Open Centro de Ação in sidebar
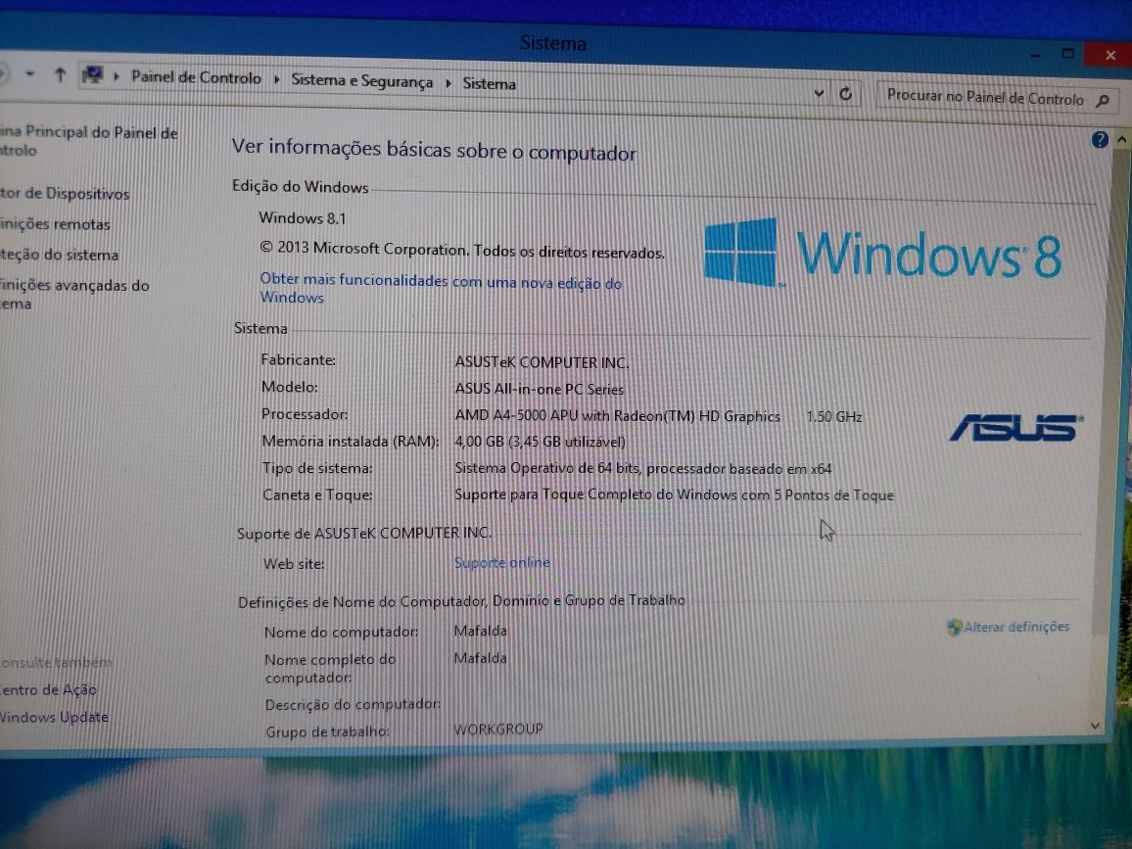 [x=48, y=689]
